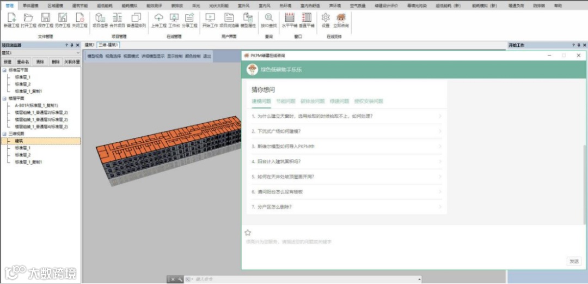Screen dimensions: 588x284
Task: Open the 模型视角 view menu
Action: [95, 56]
